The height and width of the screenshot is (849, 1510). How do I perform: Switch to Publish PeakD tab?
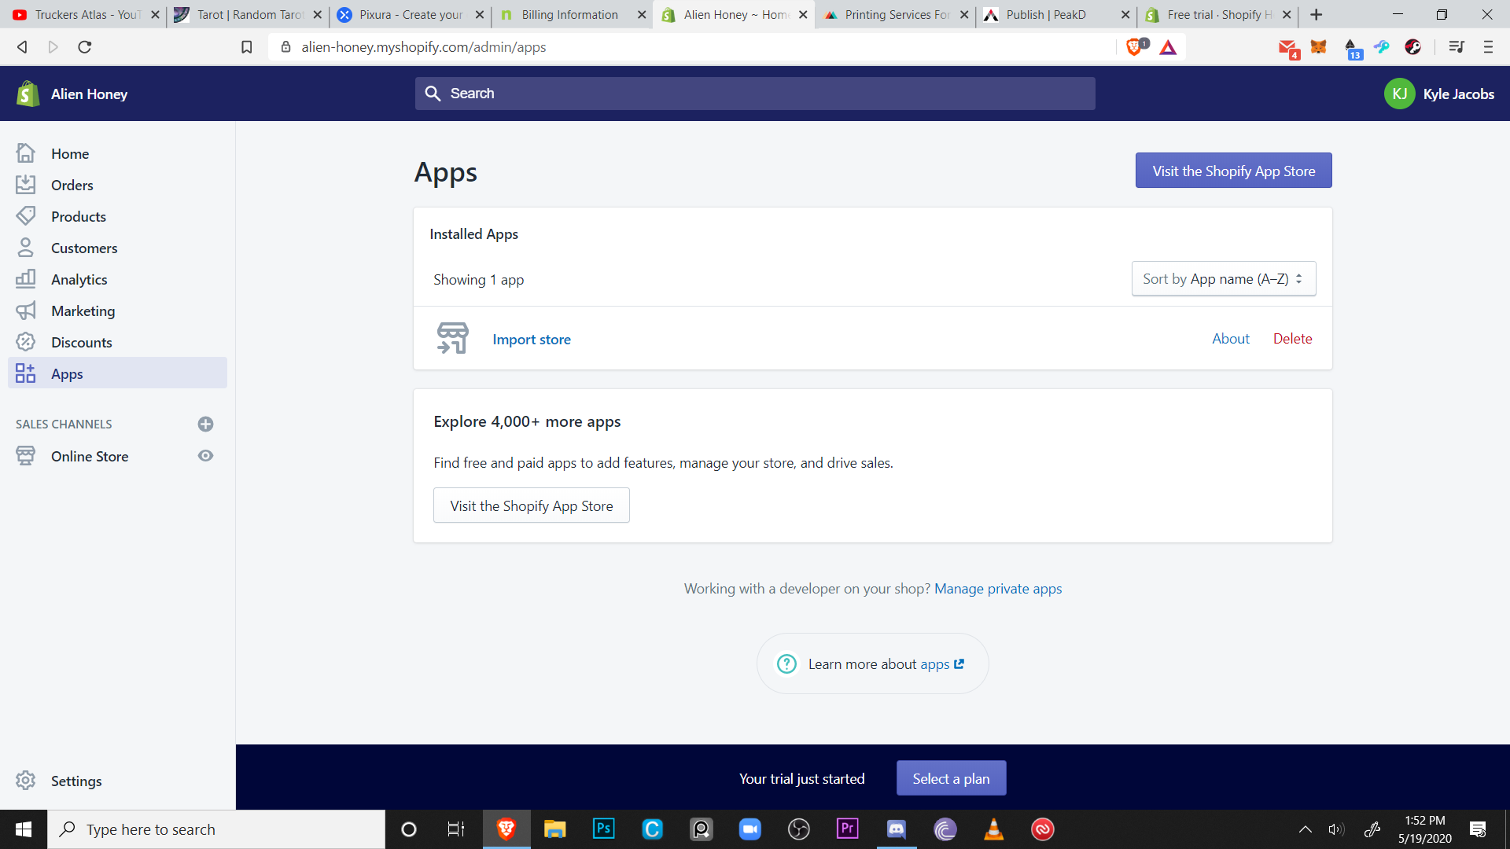tap(1057, 14)
